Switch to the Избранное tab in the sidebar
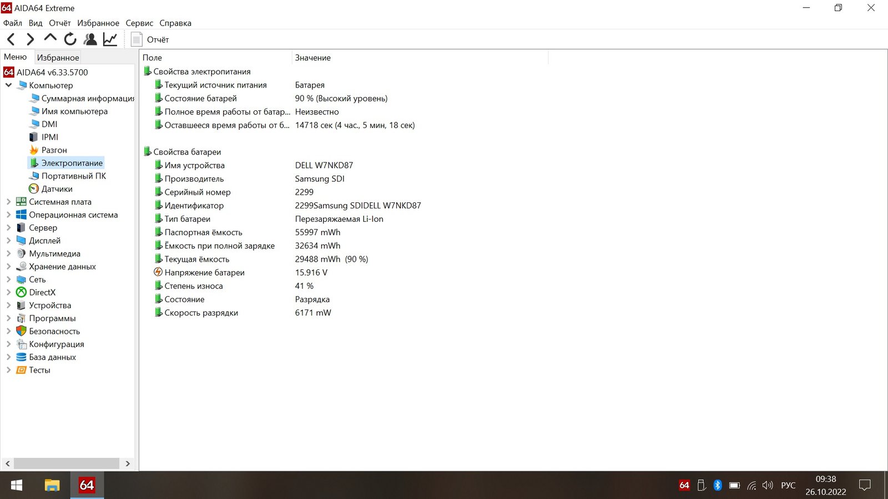The width and height of the screenshot is (888, 499). point(58,57)
